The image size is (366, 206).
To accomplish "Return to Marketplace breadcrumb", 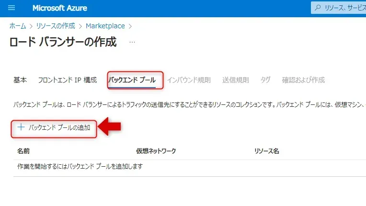I will pos(105,26).
